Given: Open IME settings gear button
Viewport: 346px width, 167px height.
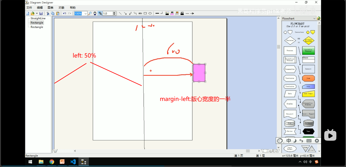Looking at the screenshot, I should pos(317,141).
